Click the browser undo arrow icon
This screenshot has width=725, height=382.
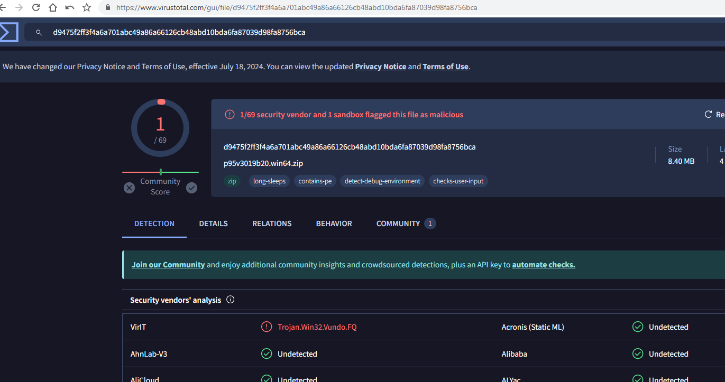pyautogui.click(x=70, y=7)
